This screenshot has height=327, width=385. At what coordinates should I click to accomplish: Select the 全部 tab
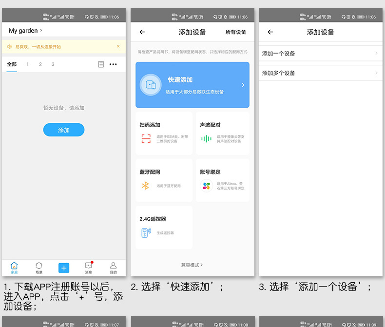tap(12, 64)
